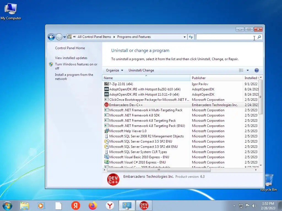Image resolution: width=282 pixels, height=211 pixels.
Task: Sort by the Installed On column header
Action: (251, 78)
